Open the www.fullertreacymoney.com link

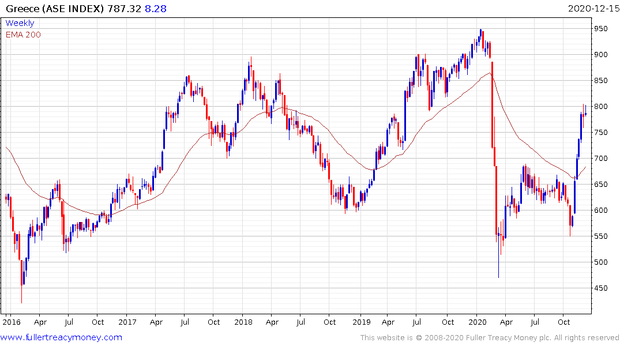tap(61, 337)
